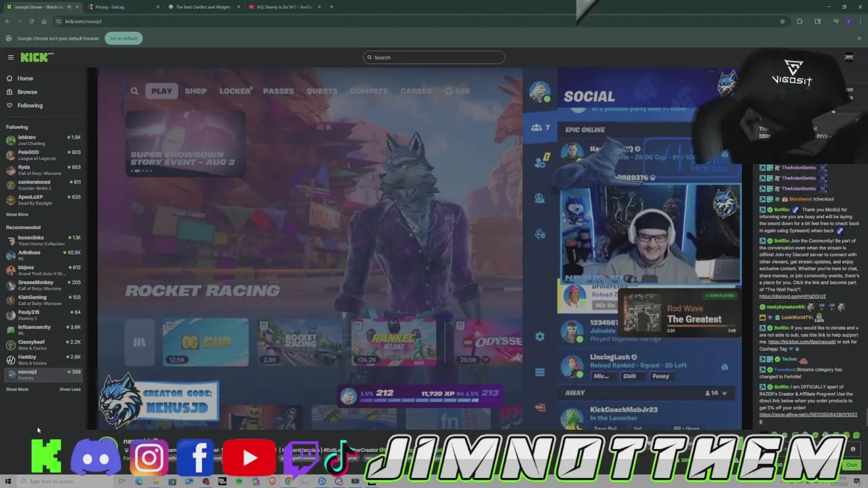Click Windows taskbar search box
The image size is (868, 488).
coord(66,481)
